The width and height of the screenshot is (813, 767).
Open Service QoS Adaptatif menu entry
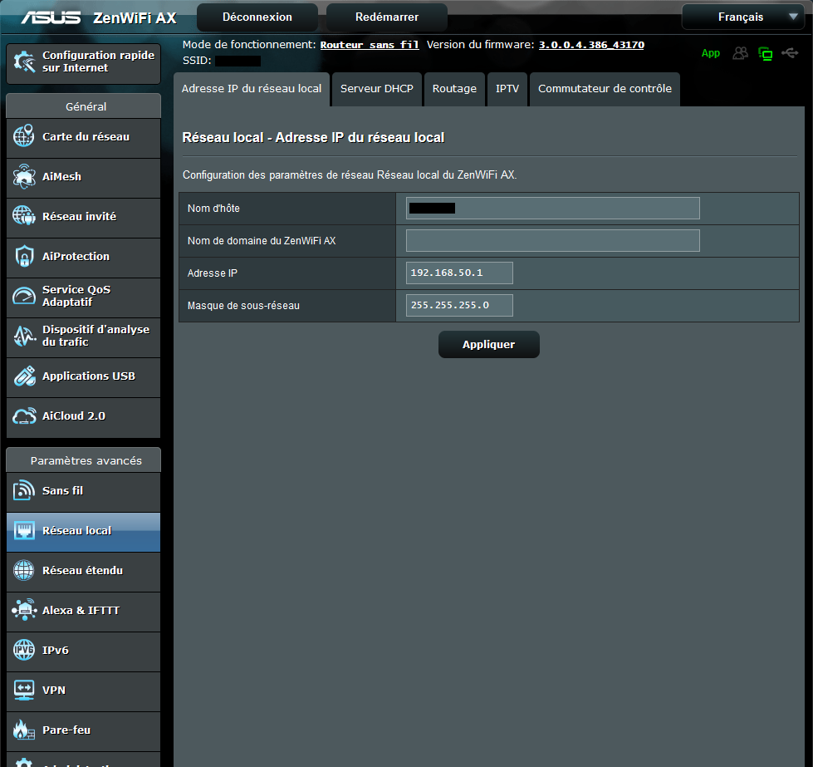(84, 298)
